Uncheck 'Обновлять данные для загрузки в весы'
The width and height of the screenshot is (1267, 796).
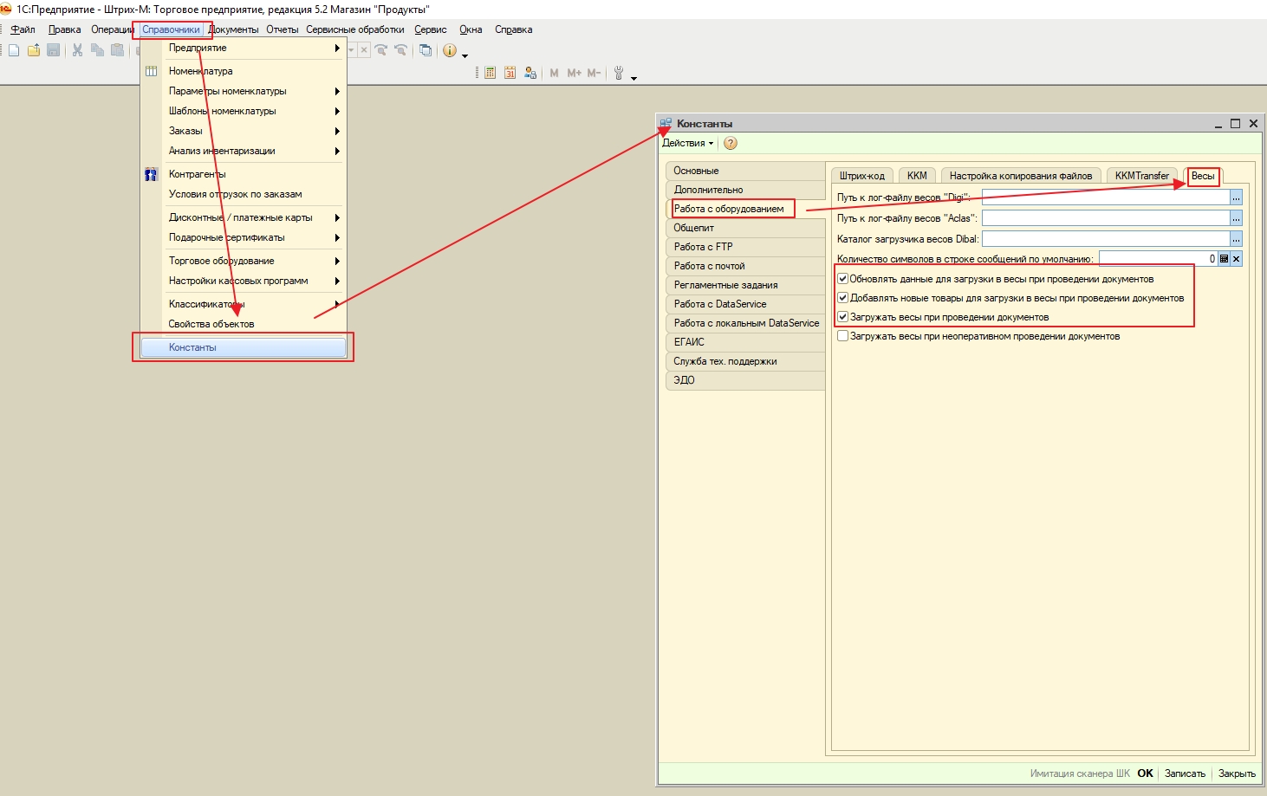click(842, 279)
